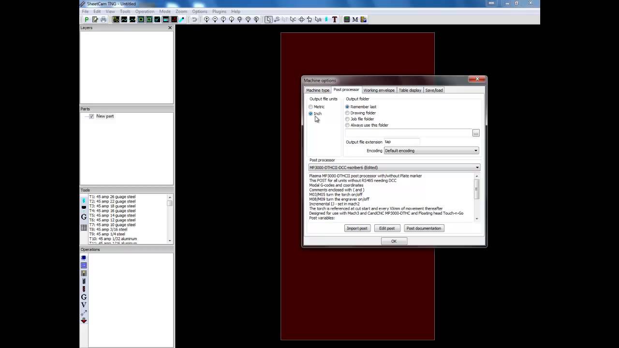Image resolution: width=619 pixels, height=348 pixels.
Task: Close the Layers panel with X
Action: (x=170, y=28)
